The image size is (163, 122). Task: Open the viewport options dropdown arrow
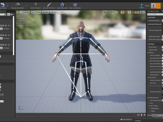click(x=17, y=12)
